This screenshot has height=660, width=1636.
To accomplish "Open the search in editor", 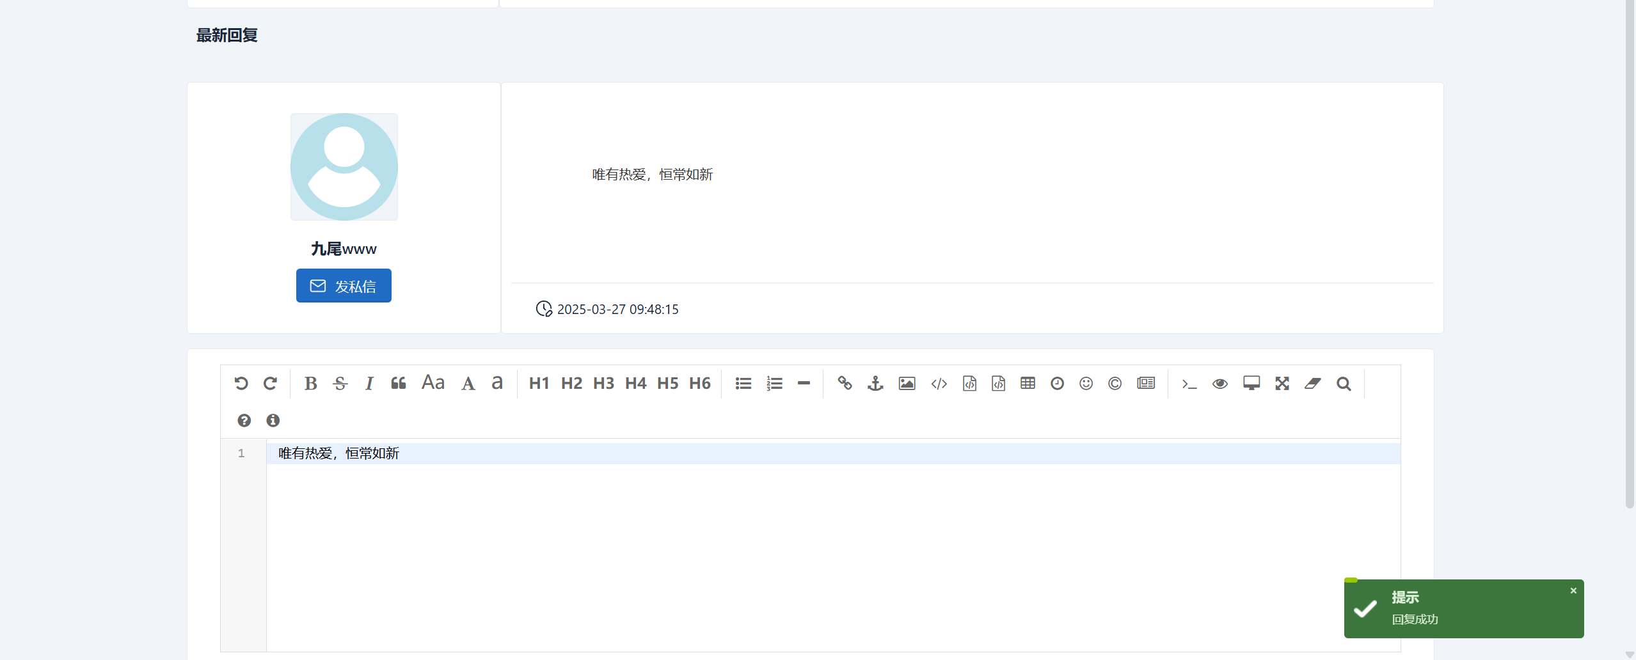I will (1344, 383).
